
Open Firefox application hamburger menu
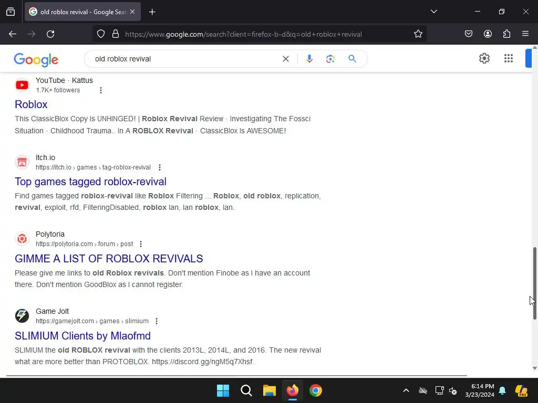click(x=525, y=34)
